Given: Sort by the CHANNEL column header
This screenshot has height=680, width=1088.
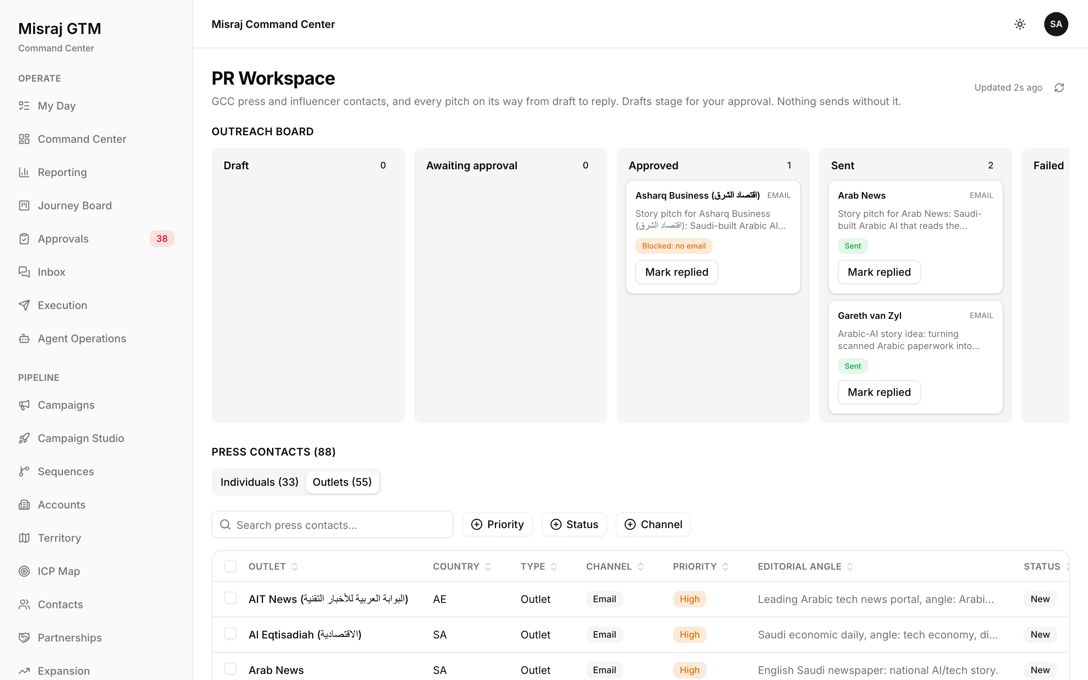Looking at the screenshot, I should point(615,567).
